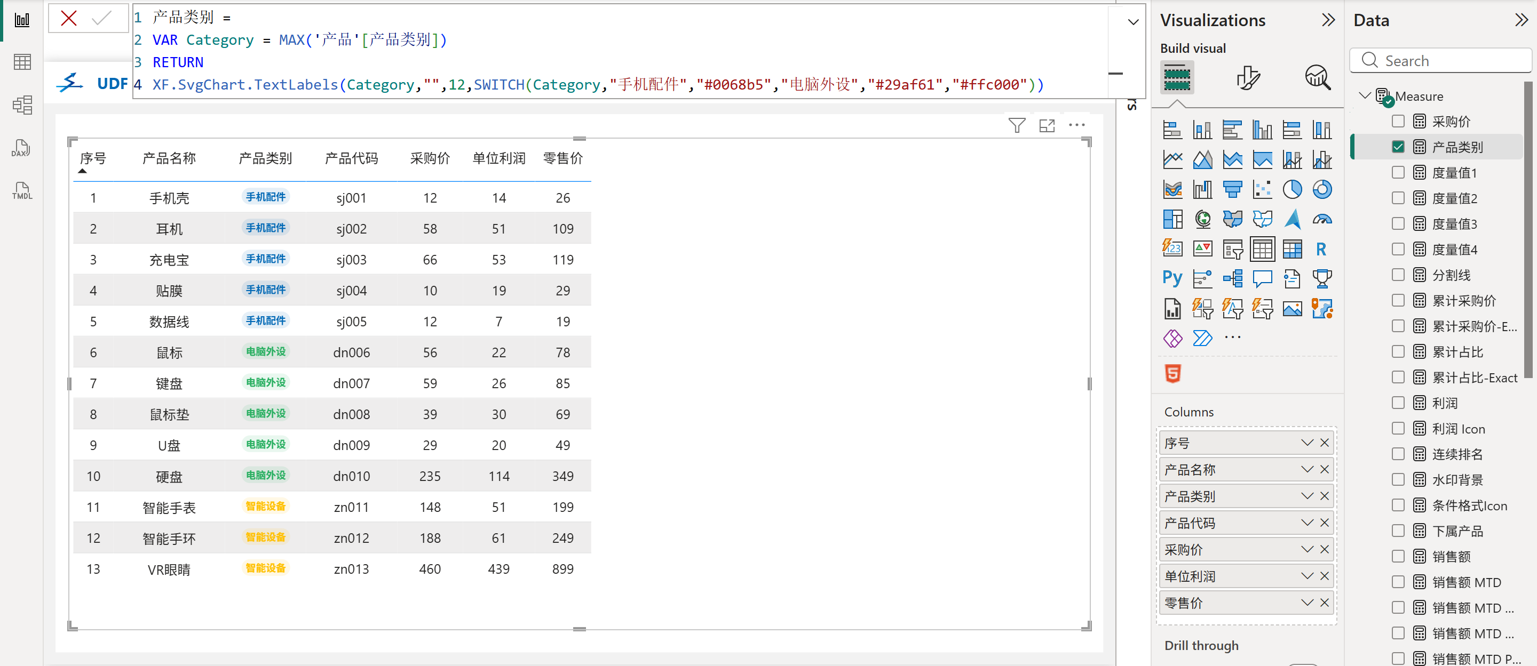Image resolution: width=1537 pixels, height=666 pixels.
Task: Enter focus mode on table visual
Action: click(1047, 125)
